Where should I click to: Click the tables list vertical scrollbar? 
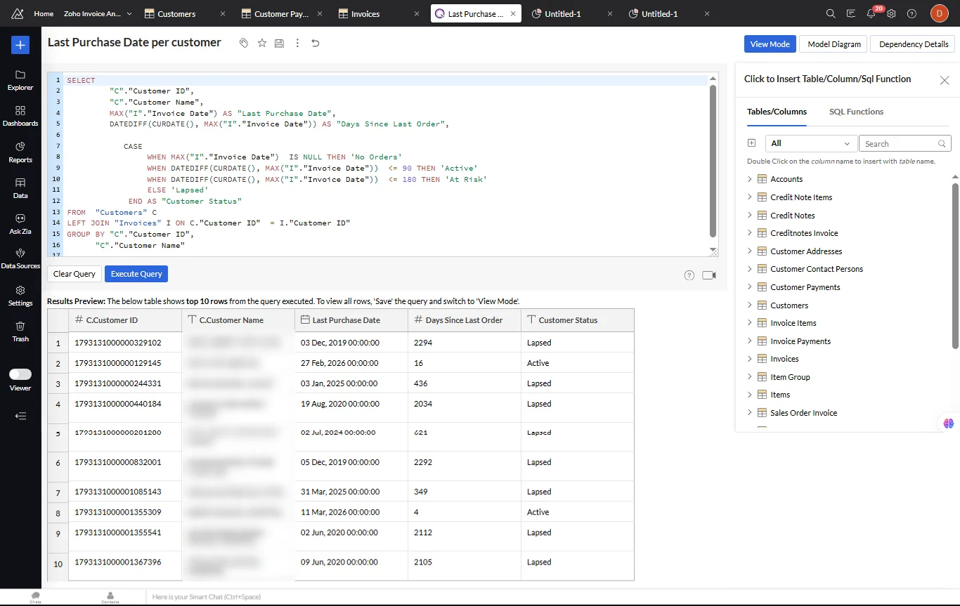pyautogui.click(x=955, y=265)
